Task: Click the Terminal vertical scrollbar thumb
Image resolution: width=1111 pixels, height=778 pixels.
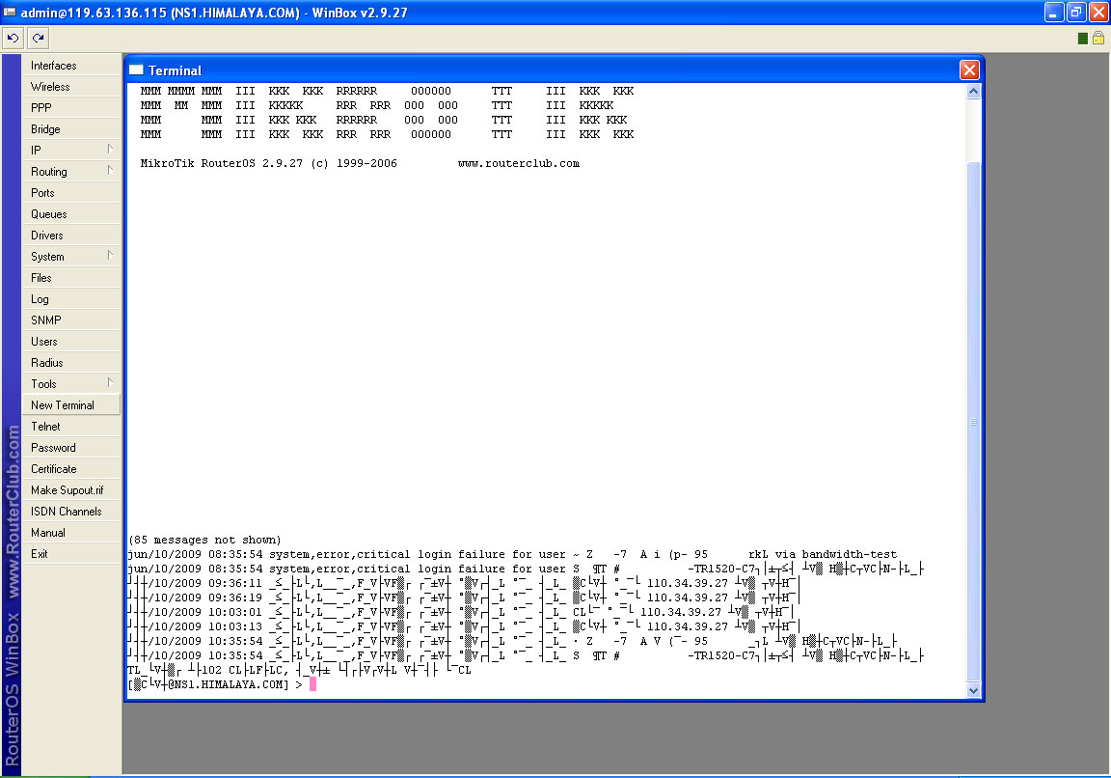Action: coord(973,421)
